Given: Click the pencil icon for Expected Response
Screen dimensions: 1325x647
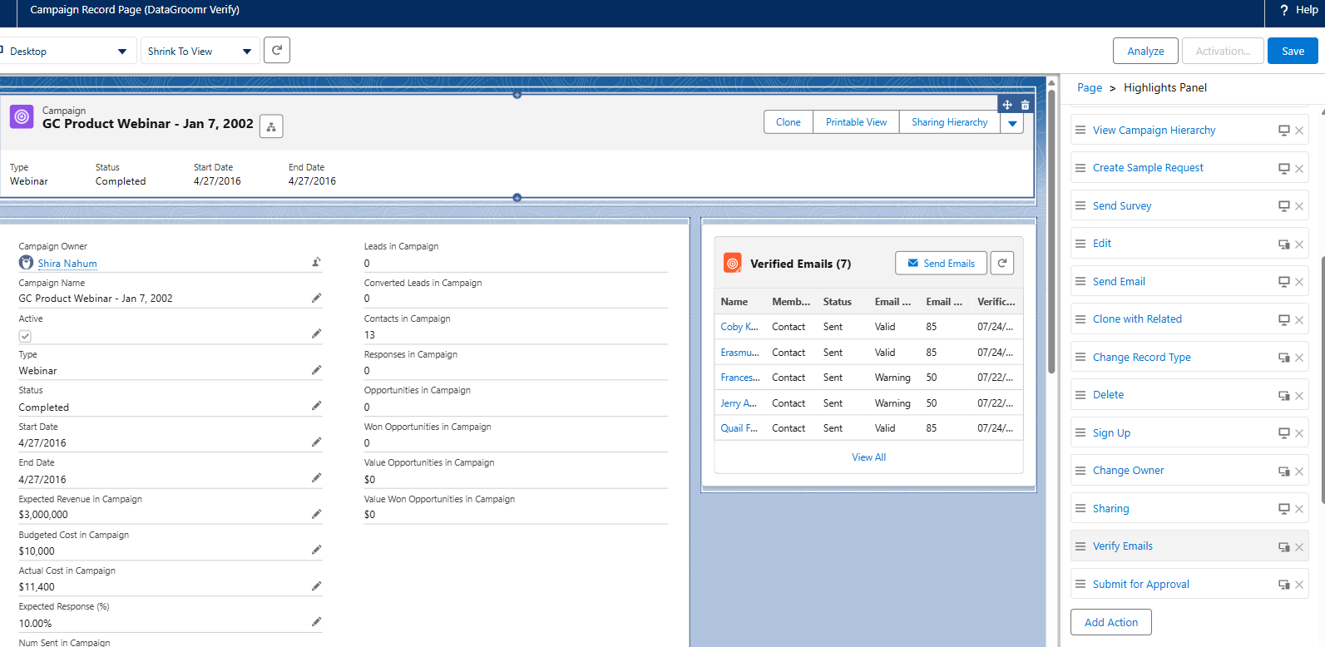Looking at the screenshot, I should pyautogui.click(x=317, y=622).
